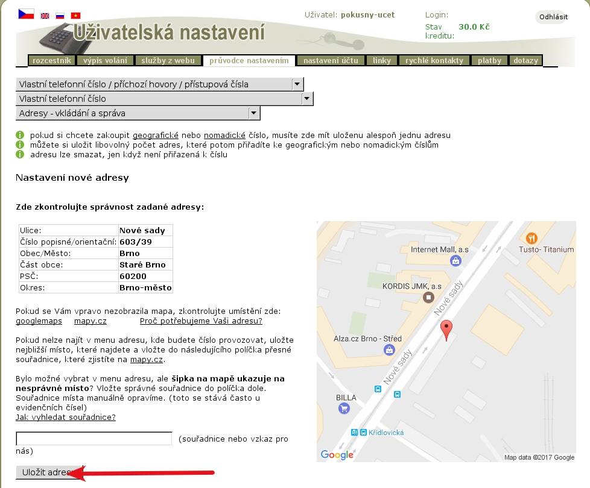Screen dimensions: 590x488
Task: Click the coordinates input field
Action: pyautogui.click(x=94, y=439)
